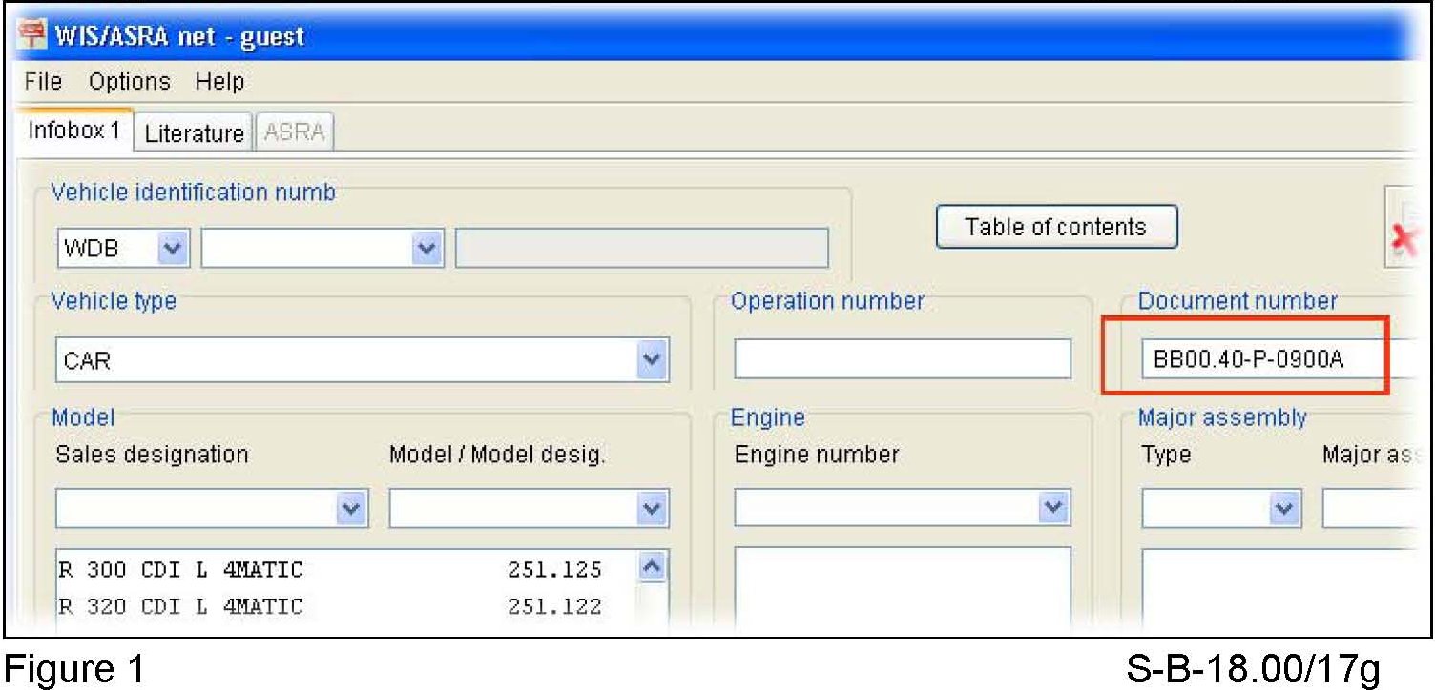Open the File menu
This screenshot has height=690, width=1435.
click(x=43, y=82)
